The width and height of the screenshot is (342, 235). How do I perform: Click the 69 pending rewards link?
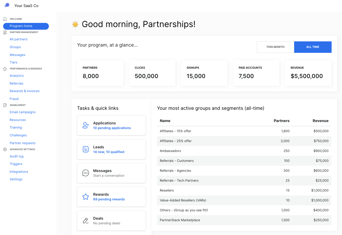[109, 199]
